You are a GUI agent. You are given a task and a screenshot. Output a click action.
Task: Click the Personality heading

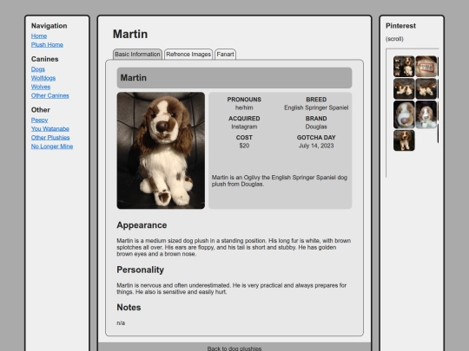click(x=141, y=270)
